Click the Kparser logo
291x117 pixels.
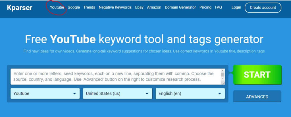tap(20, 8)
